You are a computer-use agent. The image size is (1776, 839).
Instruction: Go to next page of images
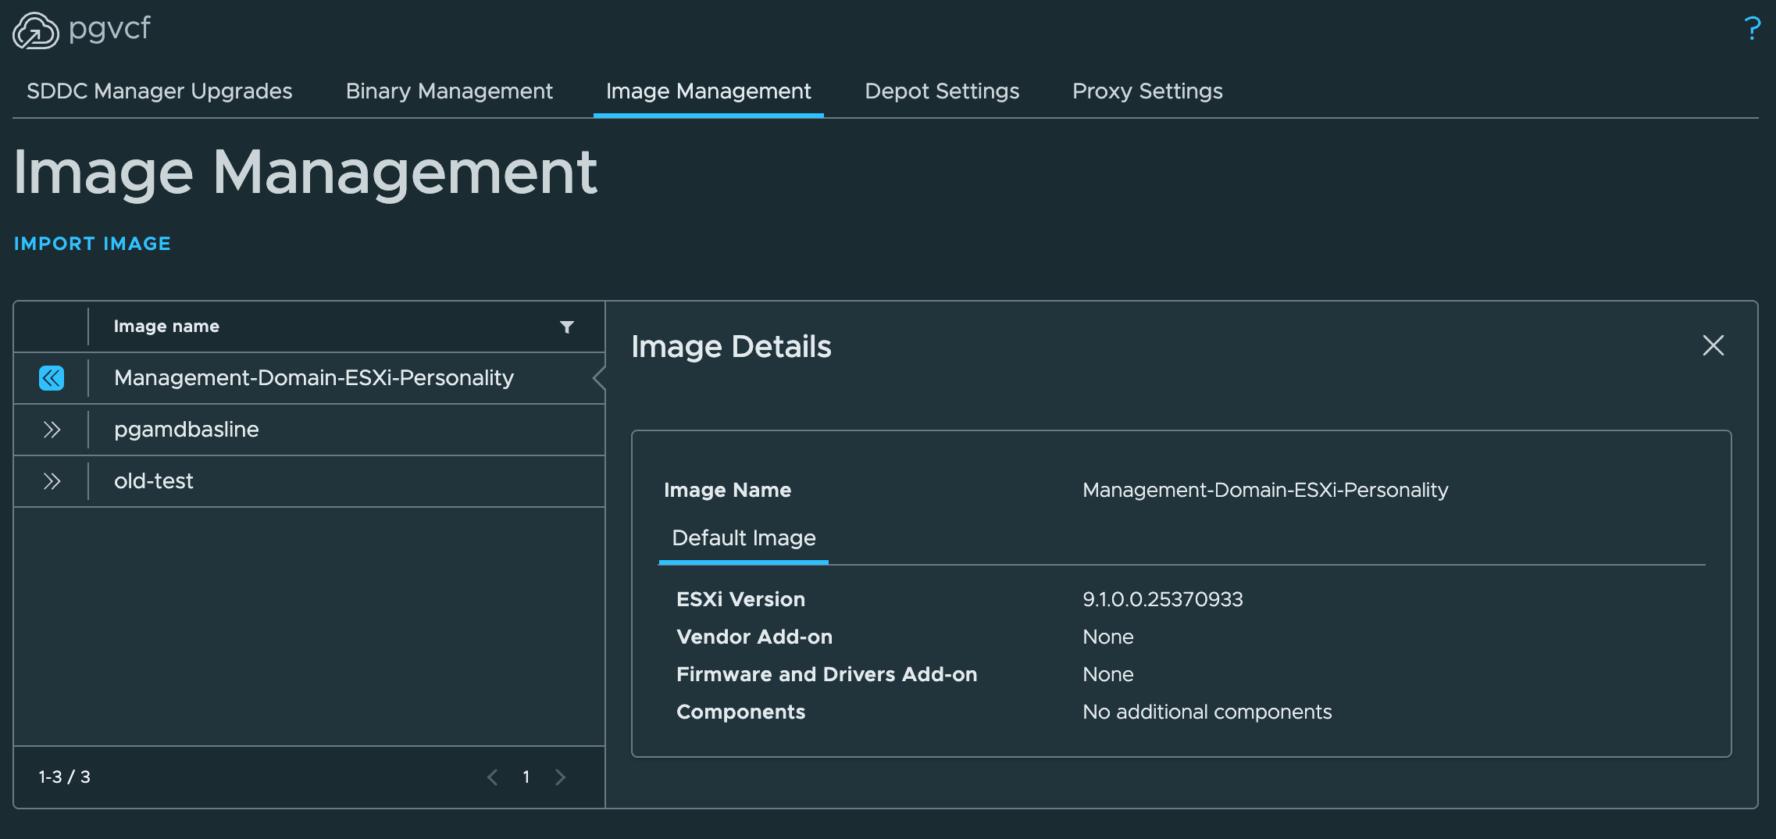pos(560,777)
